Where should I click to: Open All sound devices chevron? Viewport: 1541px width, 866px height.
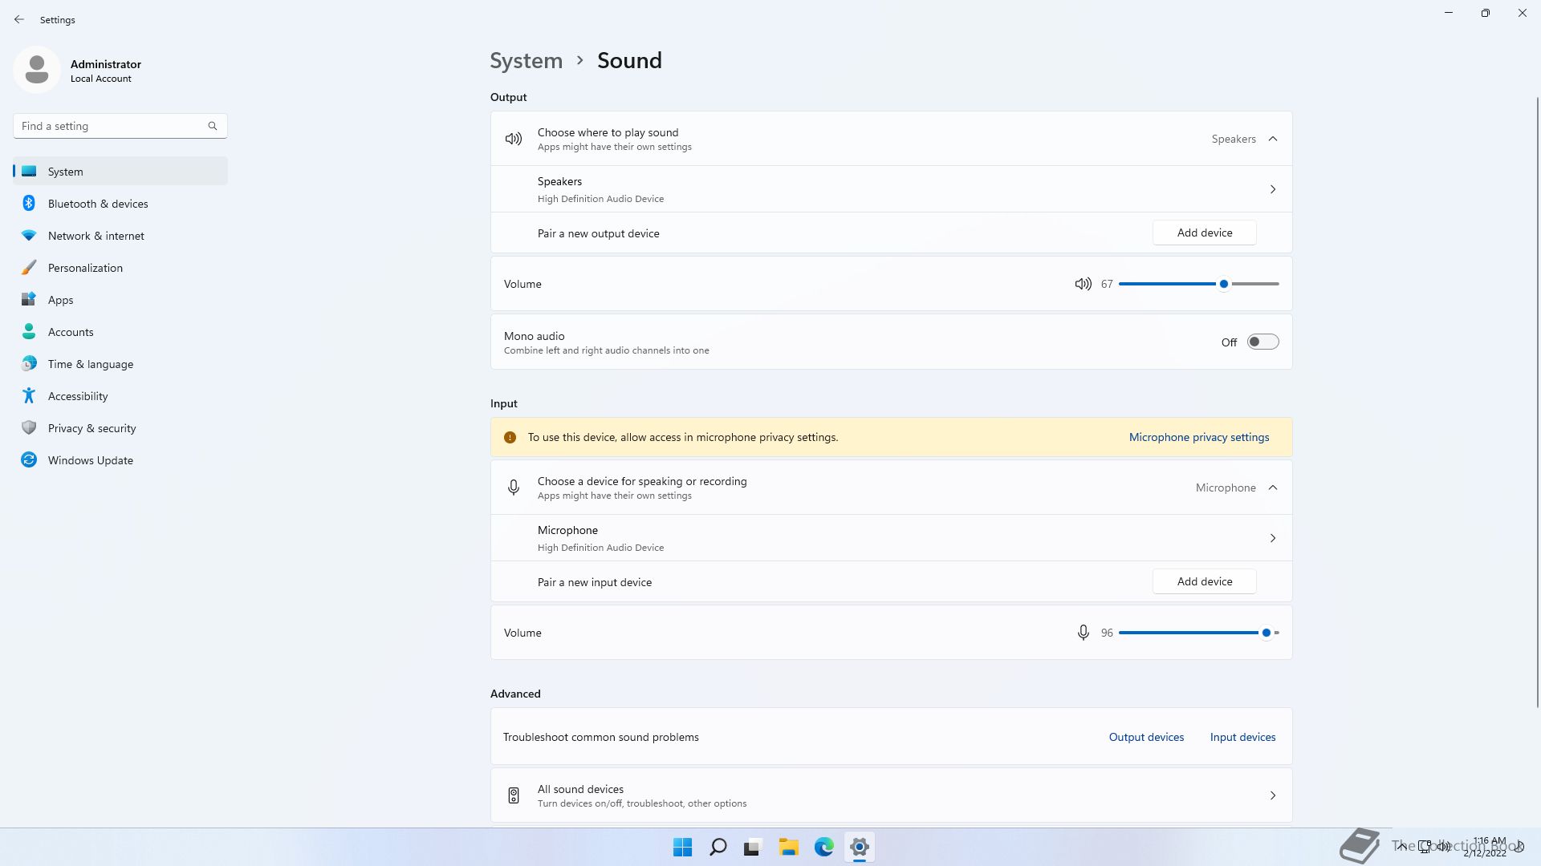click(x=1273, y=795)
